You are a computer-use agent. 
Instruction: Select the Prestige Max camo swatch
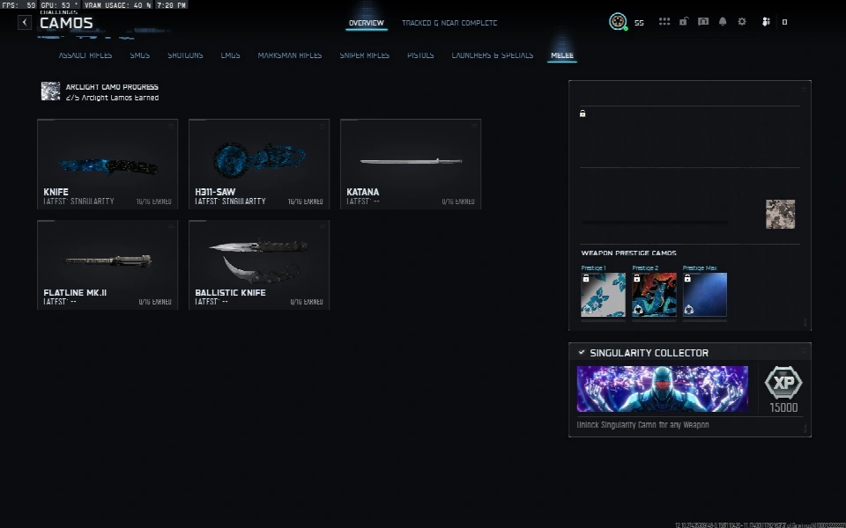705,295
